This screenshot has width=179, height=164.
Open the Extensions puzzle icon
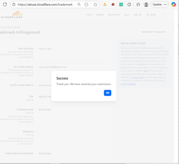(x=129, y=5)
